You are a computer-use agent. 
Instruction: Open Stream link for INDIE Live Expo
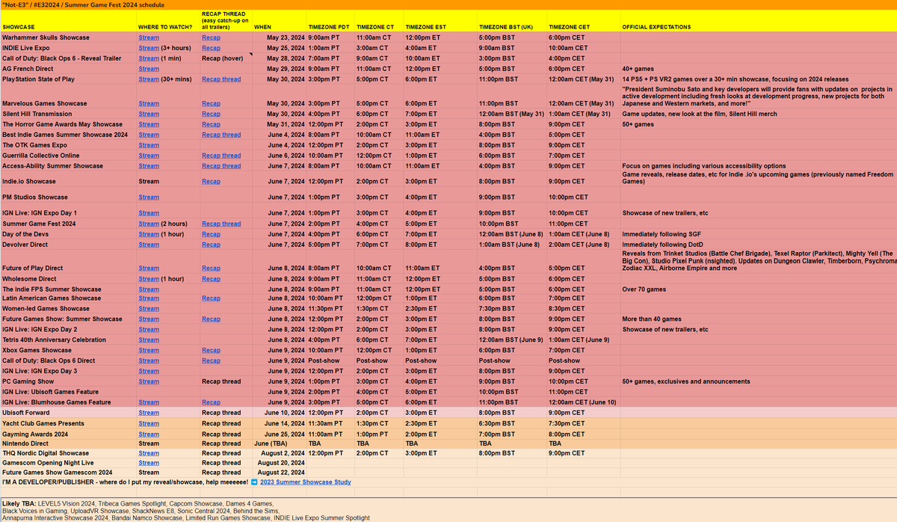pos(149,47)
